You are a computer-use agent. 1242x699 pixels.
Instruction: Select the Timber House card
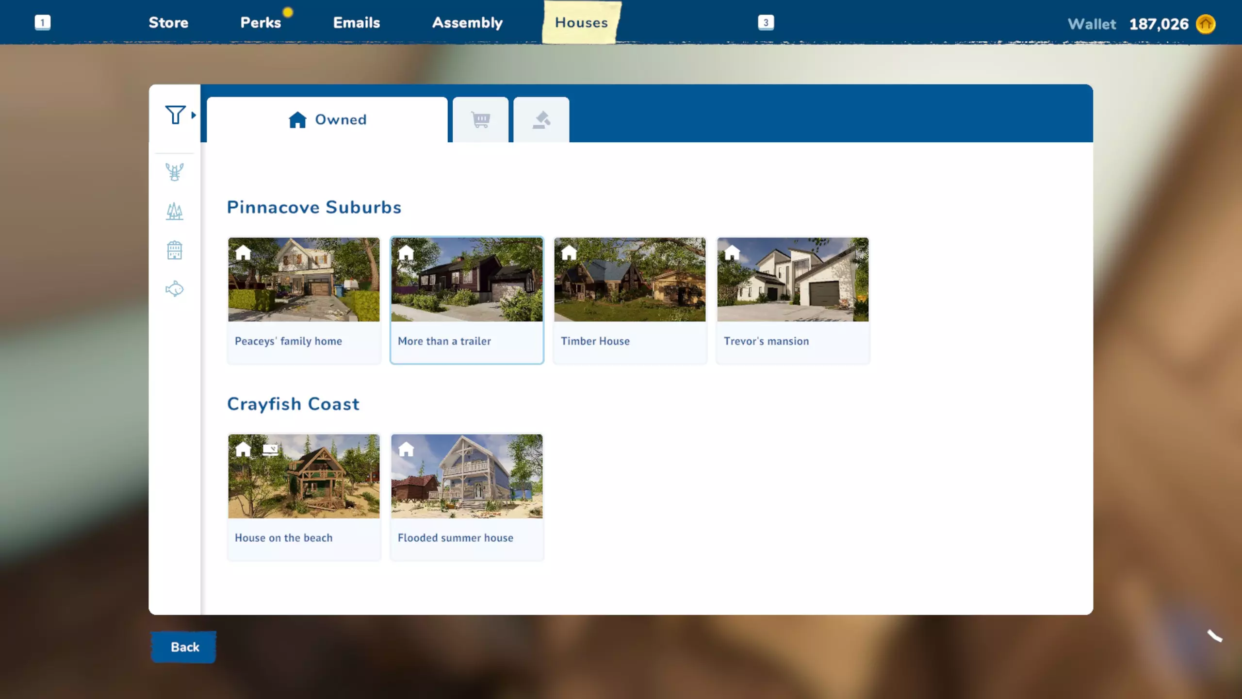coord(630,300)
